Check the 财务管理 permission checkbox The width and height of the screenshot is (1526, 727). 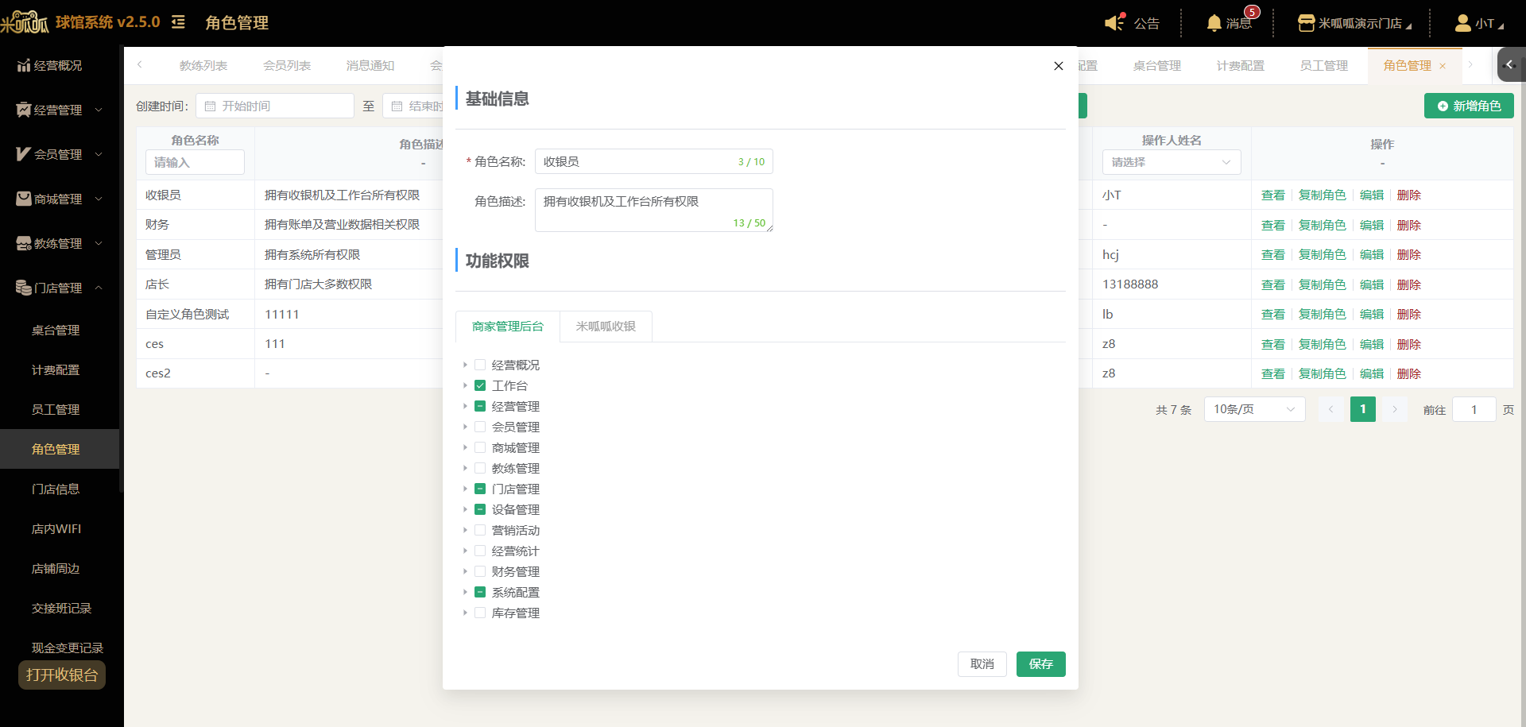[480, 571]
